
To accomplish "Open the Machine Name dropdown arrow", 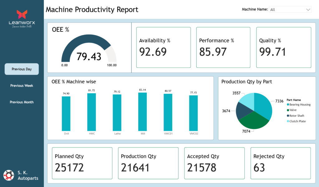I will [x=308, y=10].
